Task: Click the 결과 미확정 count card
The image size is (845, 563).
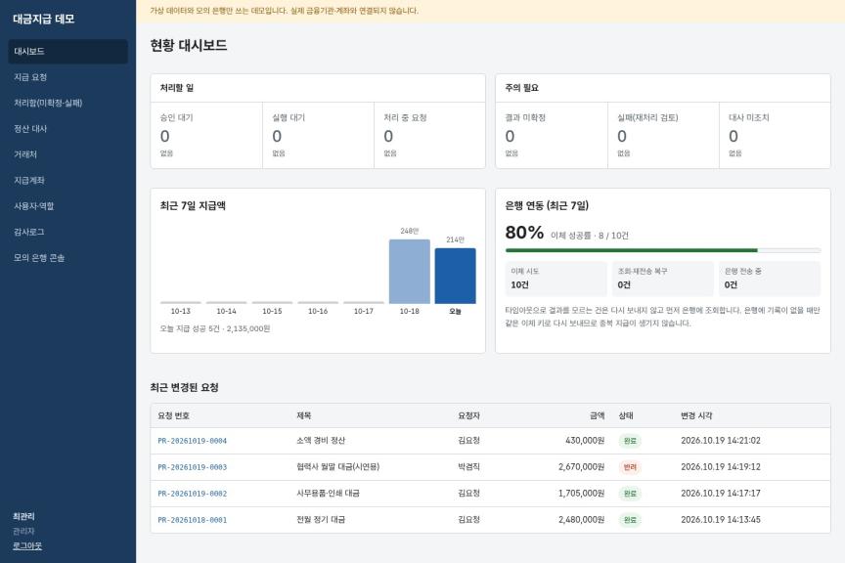Action: click(552, 135)
